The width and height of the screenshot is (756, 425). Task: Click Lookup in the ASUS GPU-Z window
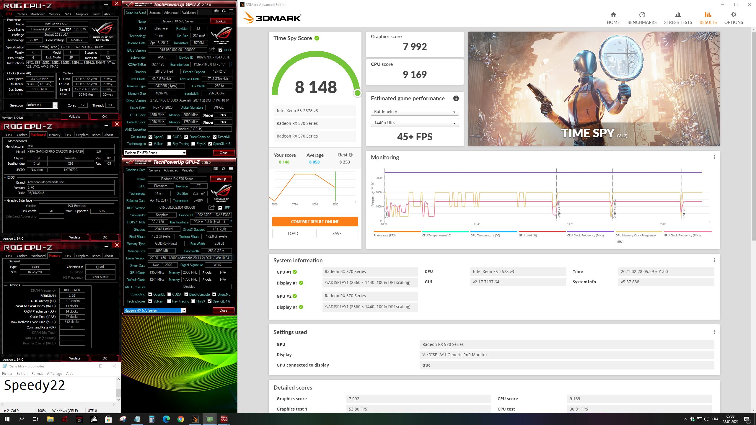pyautogui.click(x=221, y=21)
